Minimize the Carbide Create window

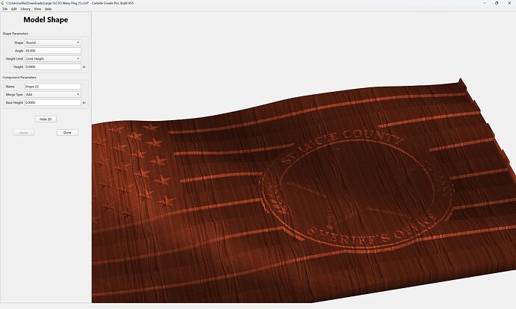[484, 3]
